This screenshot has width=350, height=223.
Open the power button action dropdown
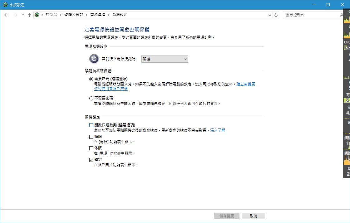165,59
